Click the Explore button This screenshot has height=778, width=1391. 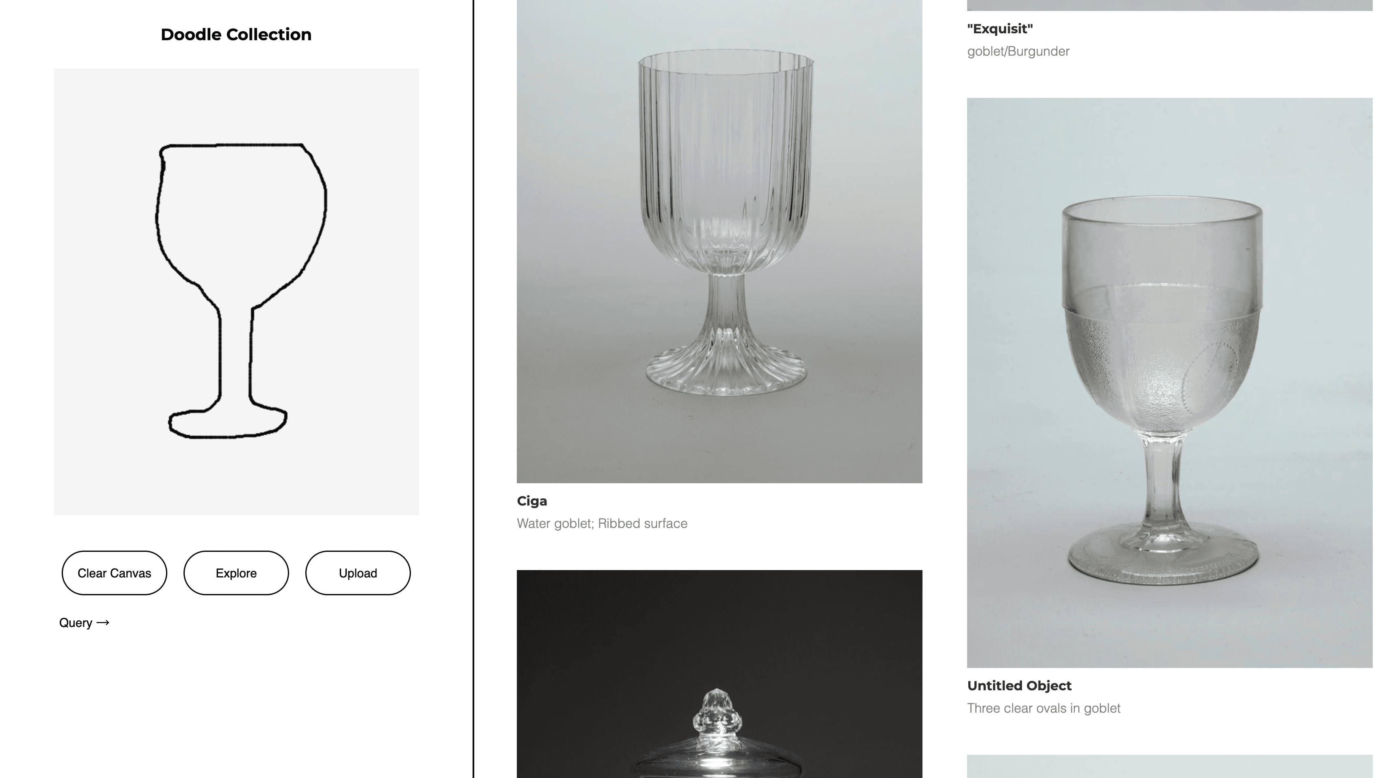point(236,573)
